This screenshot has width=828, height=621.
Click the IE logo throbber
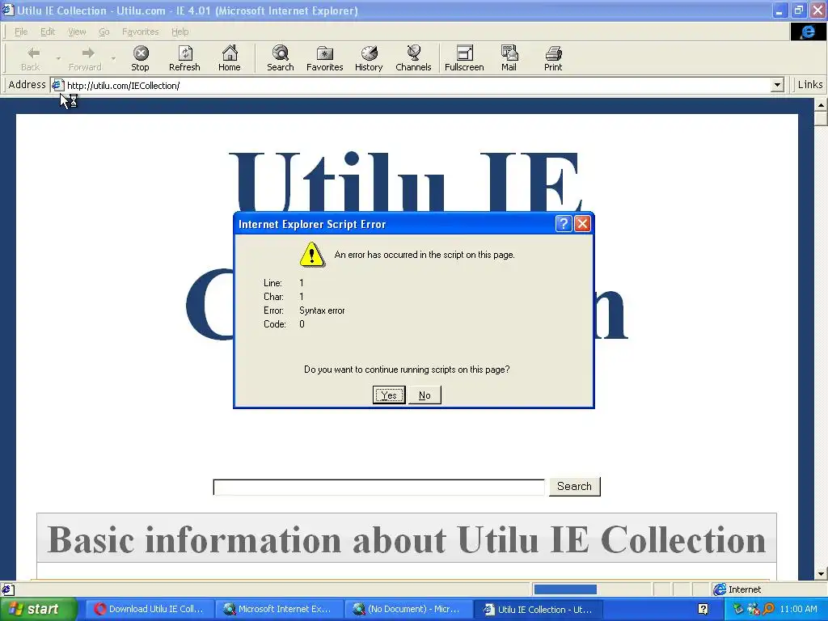pos(808,32)
